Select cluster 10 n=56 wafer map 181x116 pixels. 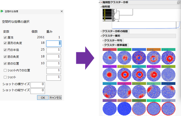coord(168,75)
